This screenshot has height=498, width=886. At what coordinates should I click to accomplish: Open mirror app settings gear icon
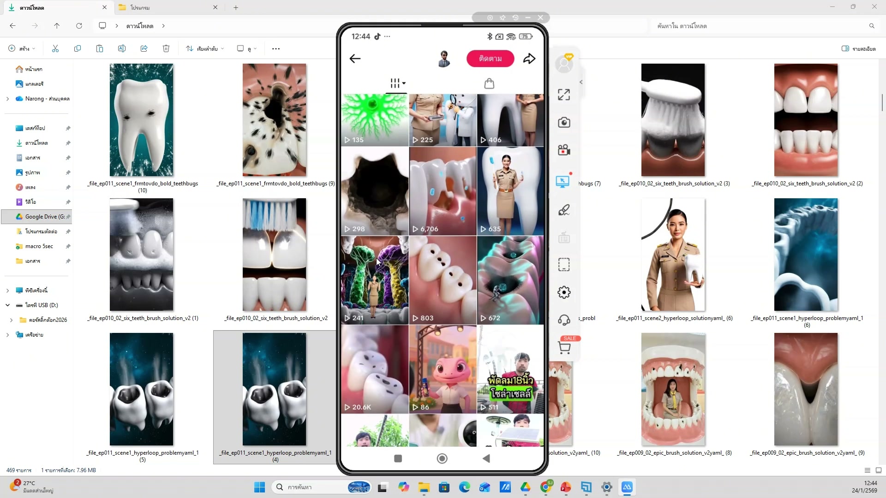pos(563,292)
